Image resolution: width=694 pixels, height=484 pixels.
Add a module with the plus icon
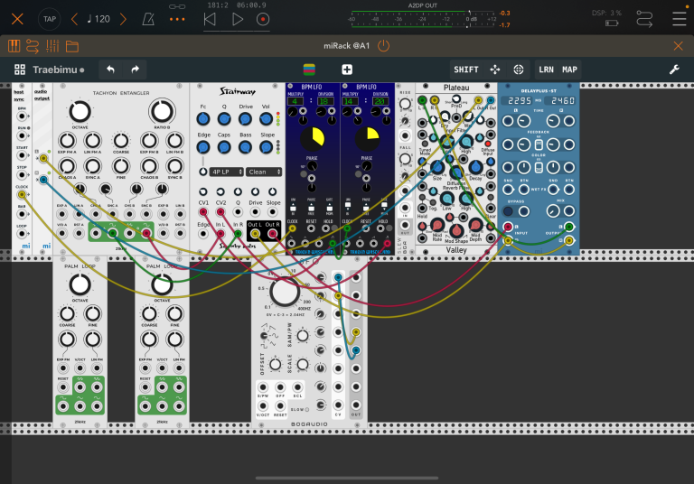(347, 70)
